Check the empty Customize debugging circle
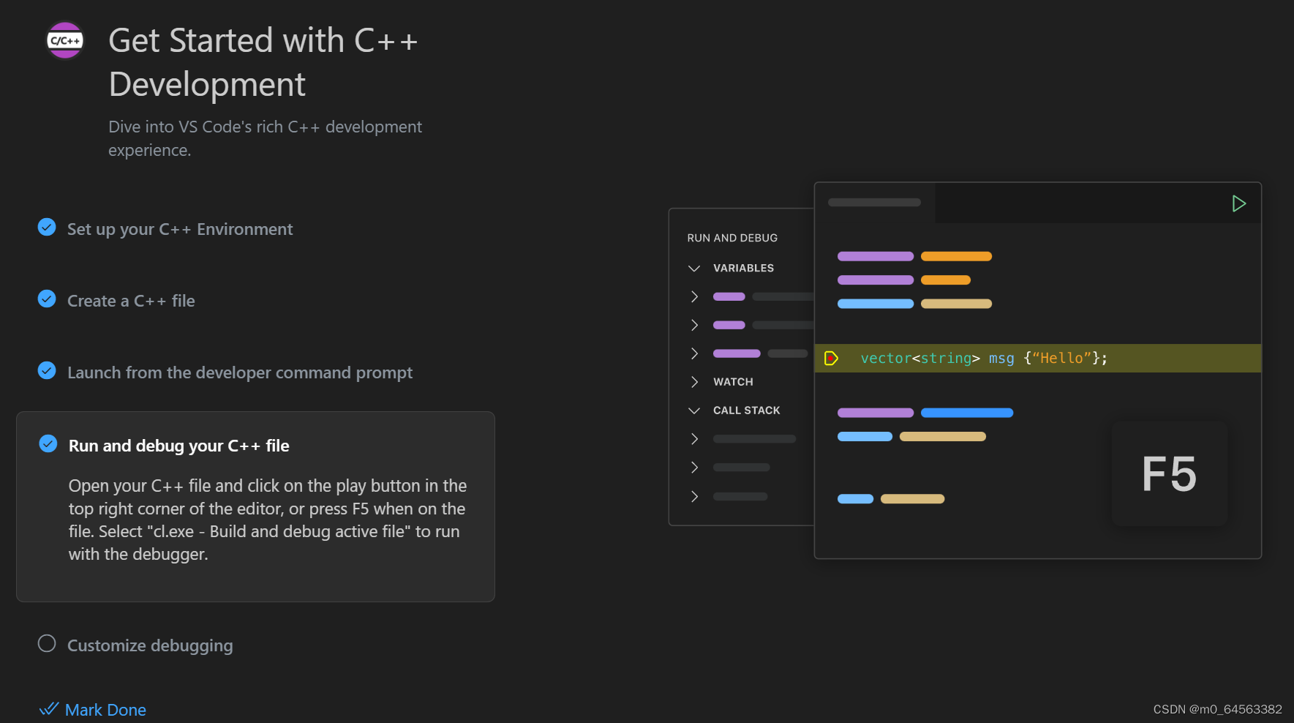 pos(47,643)
